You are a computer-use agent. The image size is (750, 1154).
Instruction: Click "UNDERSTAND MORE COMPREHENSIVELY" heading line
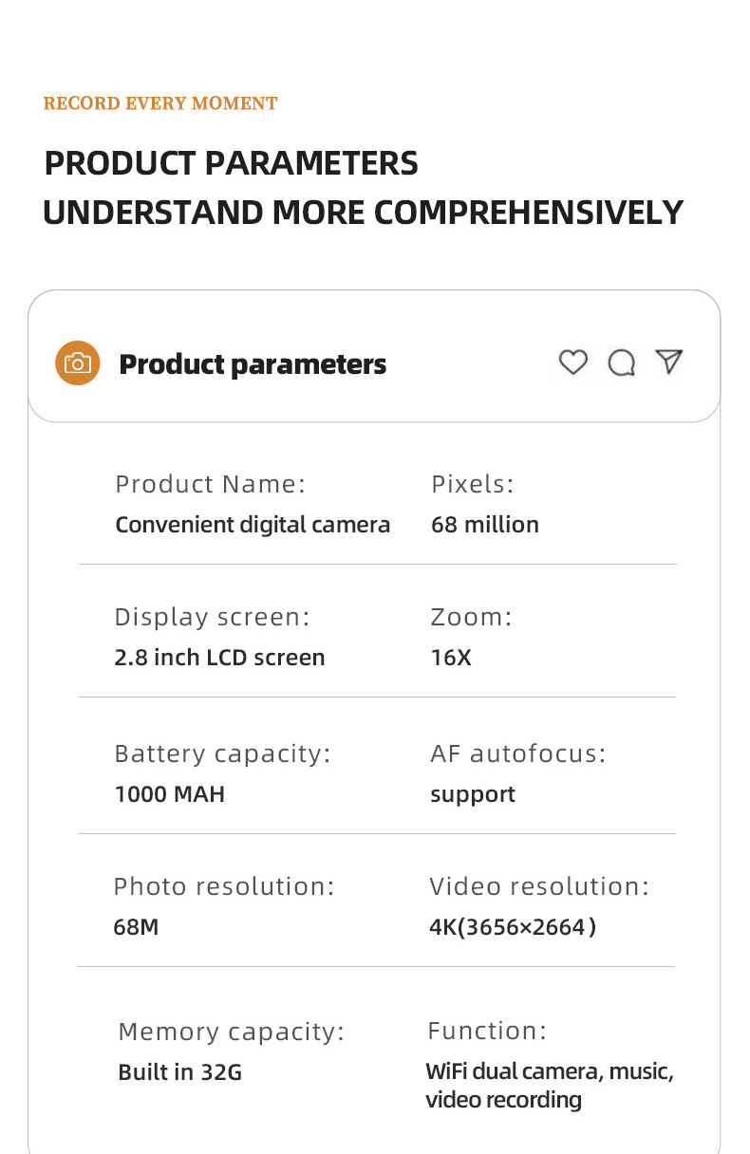tap(363, 213)
